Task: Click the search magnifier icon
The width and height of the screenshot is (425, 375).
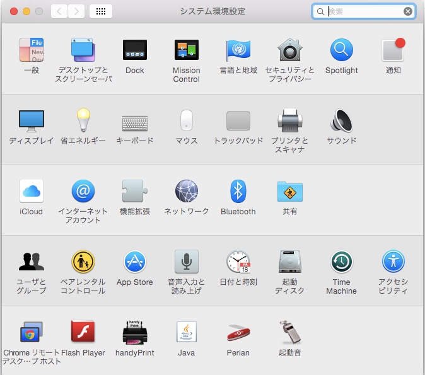Action: tap(320, 11)
